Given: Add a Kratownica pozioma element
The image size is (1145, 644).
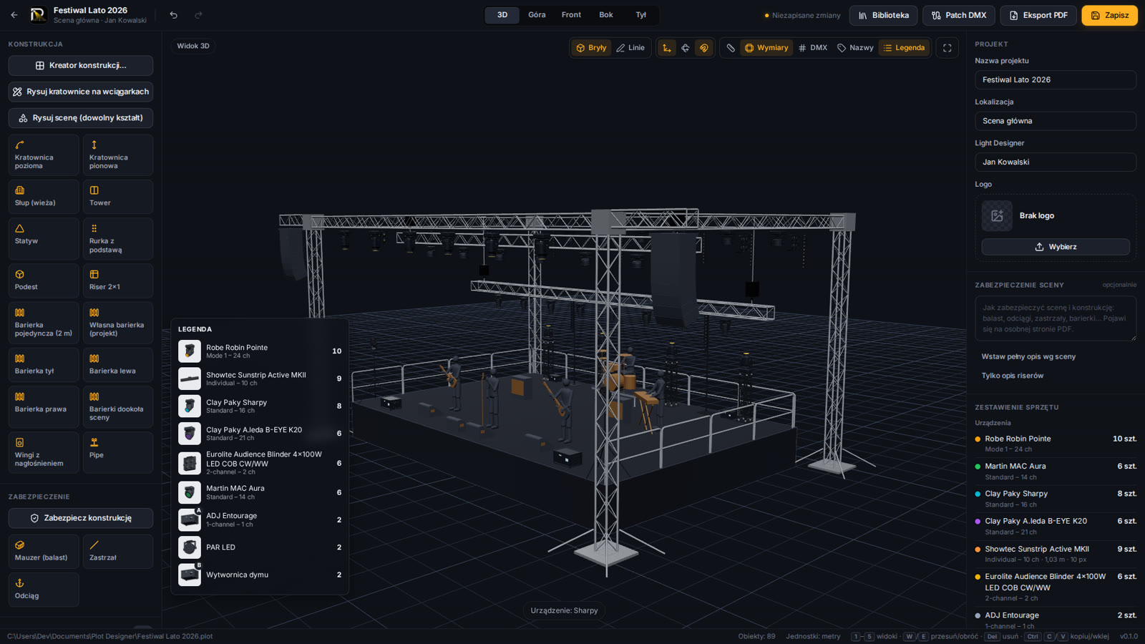Looking at the screenshot, I should [44, 155].
